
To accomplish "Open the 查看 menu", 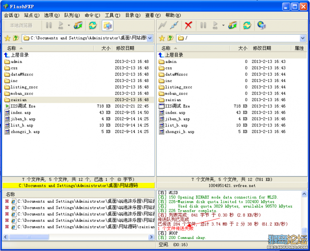I will coord(153,15).
